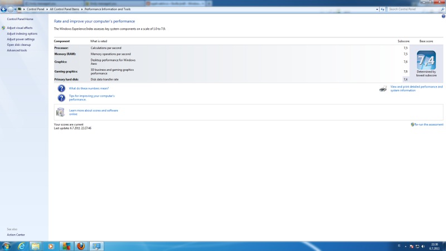Click the back navigation arrow button
Screen dimensions: 446x251
coord(3,9)
